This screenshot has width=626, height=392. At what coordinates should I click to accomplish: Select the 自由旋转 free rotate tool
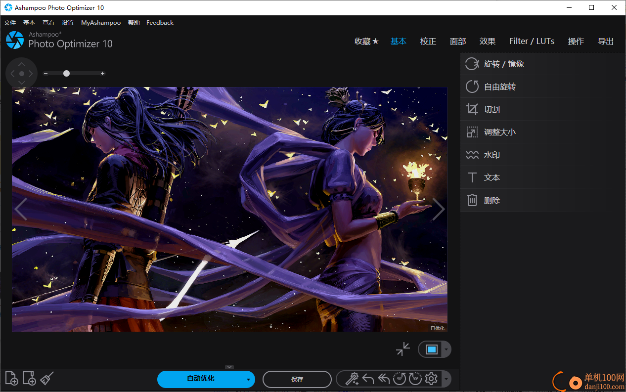coord(543,87)
